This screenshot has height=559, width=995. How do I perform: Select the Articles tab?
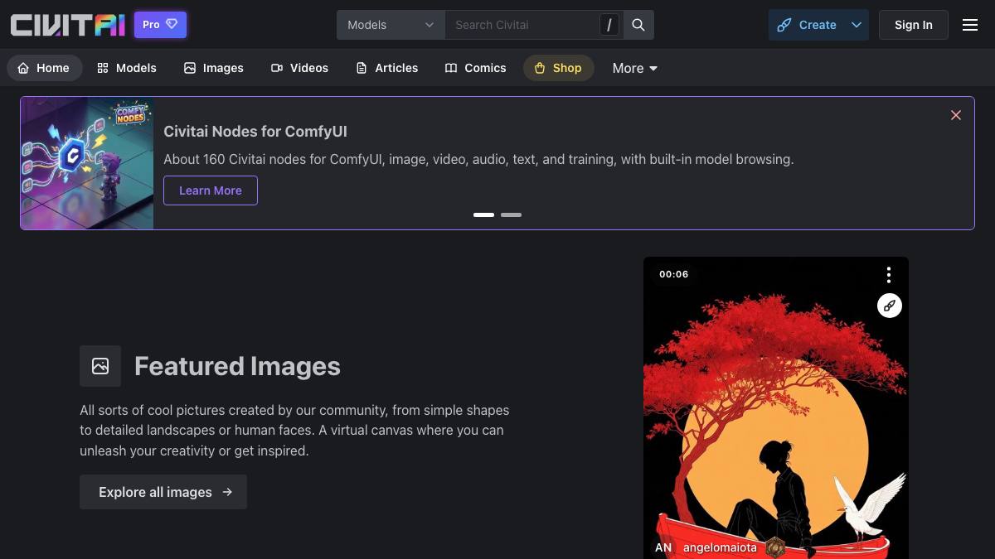click(387, 68)
